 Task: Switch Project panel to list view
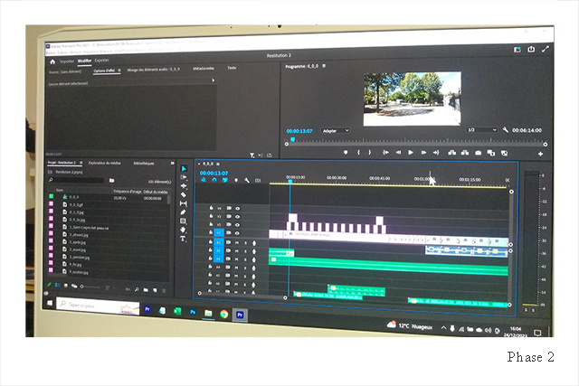point(58,285)
